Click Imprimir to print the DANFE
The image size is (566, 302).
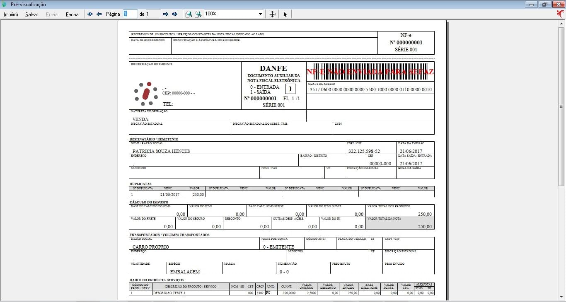(11, 14)
